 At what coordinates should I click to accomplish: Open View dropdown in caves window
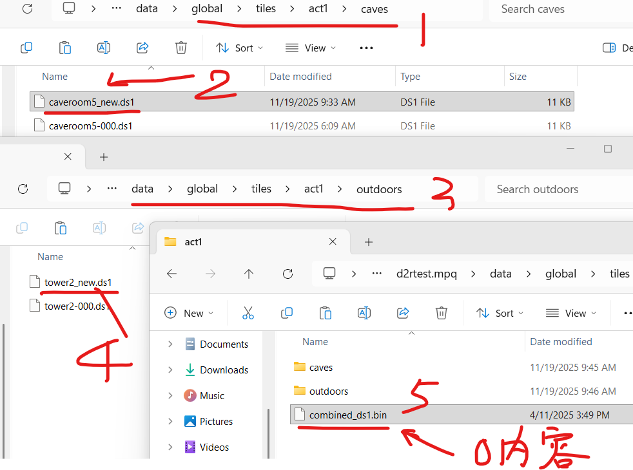click(x=311, y=48)
